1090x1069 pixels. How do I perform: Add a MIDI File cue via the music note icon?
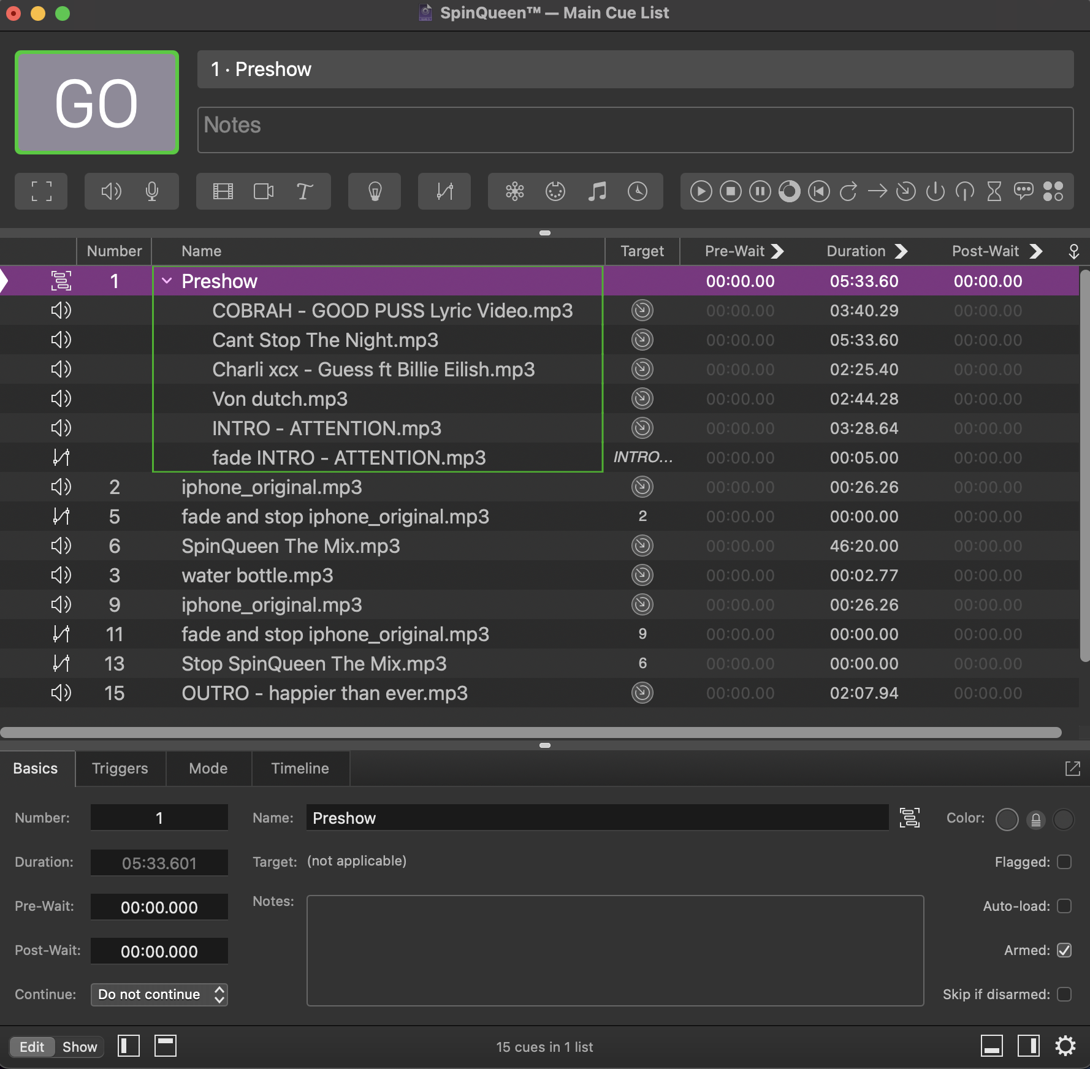coord(596,191)
